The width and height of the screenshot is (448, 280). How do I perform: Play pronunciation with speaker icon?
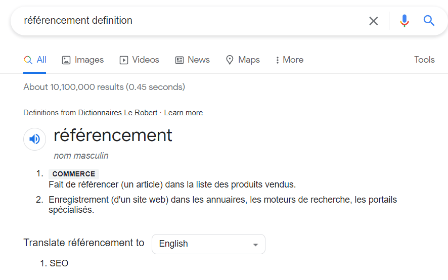click(x=34, y=139)
